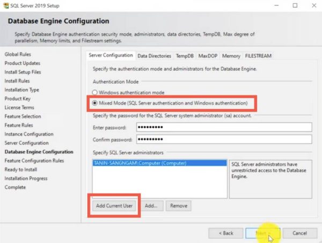Open the TempDB tab
Image resolution: width=322 pixels, height=243 pixels.
pos(185,56)
